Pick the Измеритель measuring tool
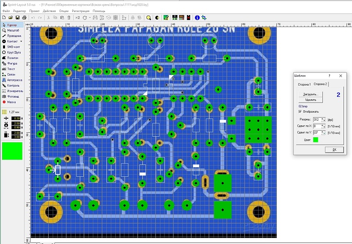 pos(14,91)
